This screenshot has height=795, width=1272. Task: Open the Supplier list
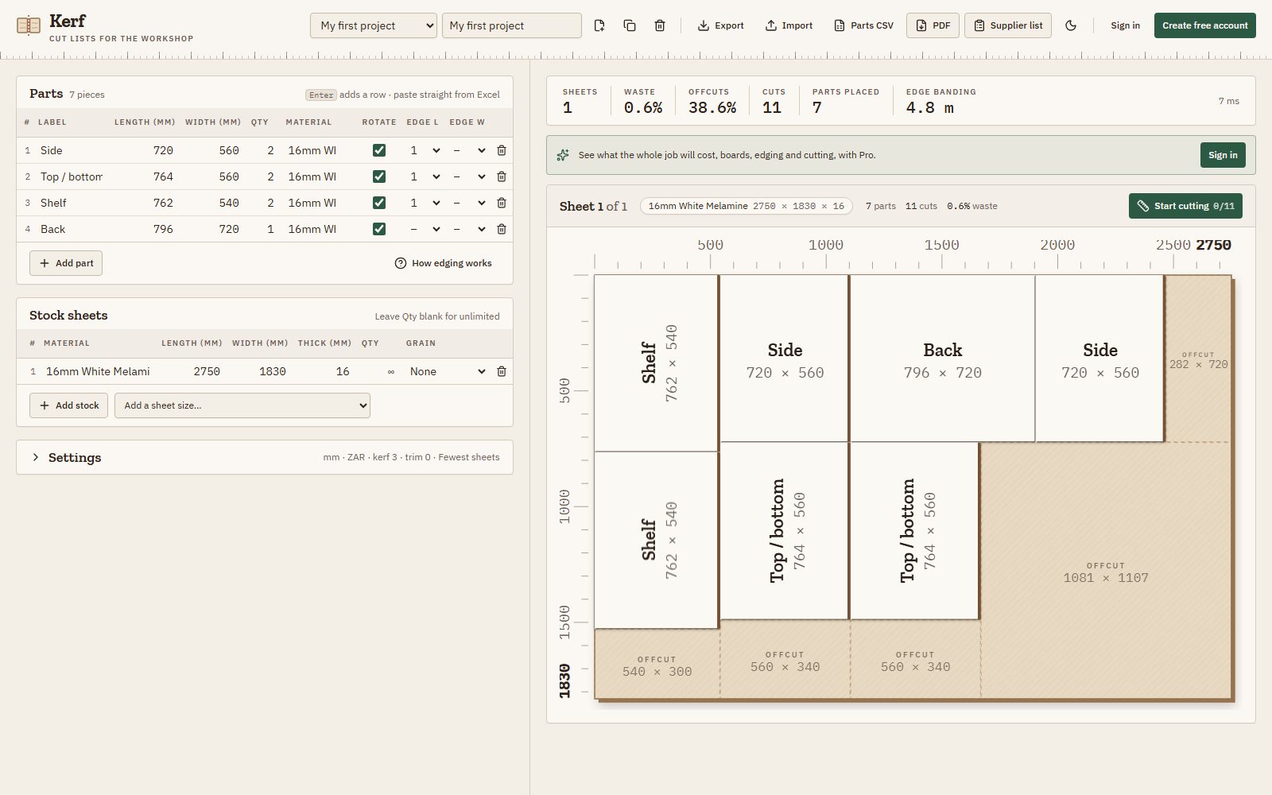[1008, 25]
